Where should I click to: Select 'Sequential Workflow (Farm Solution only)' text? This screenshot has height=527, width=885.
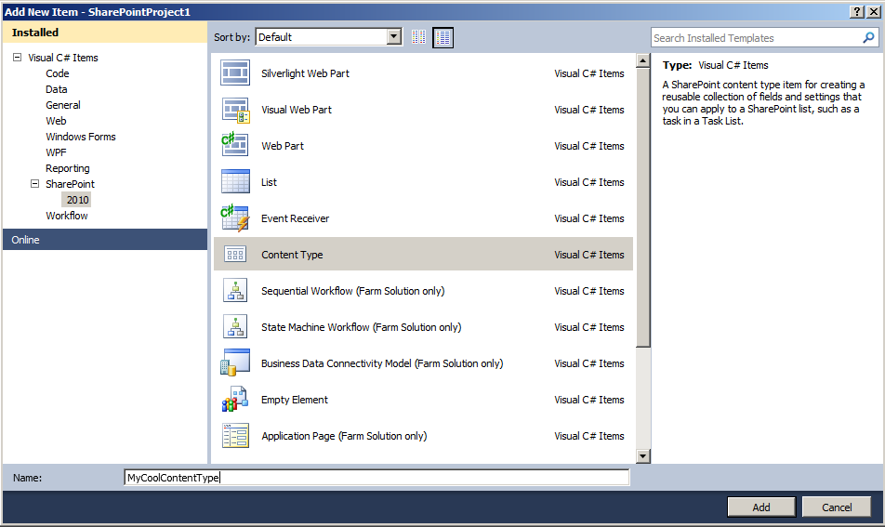(352, 291)
